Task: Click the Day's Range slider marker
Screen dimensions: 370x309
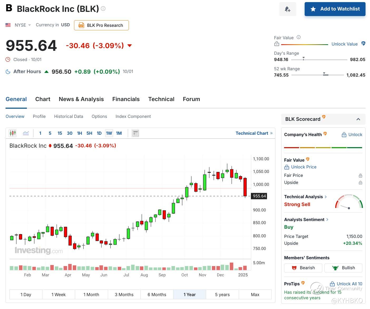Action: pyautogui.click(x=304, y=58)
